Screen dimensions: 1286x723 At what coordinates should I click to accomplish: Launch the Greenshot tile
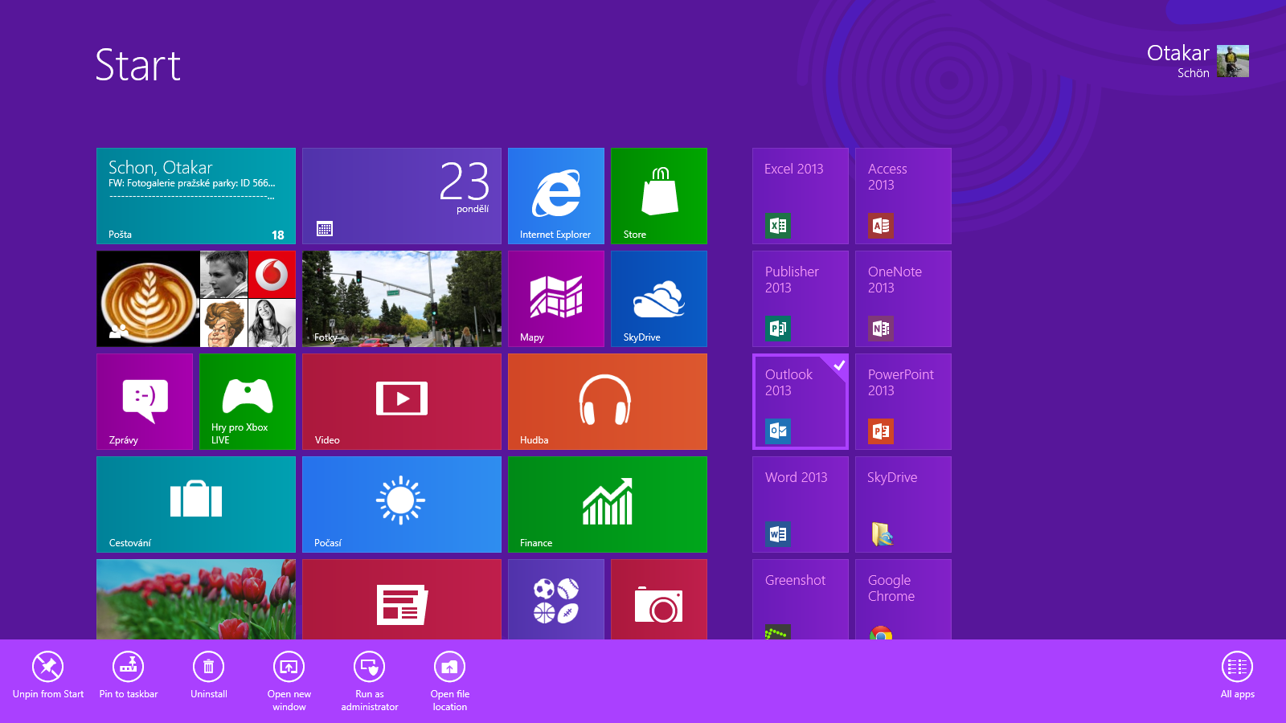click(x=801, y=599)
